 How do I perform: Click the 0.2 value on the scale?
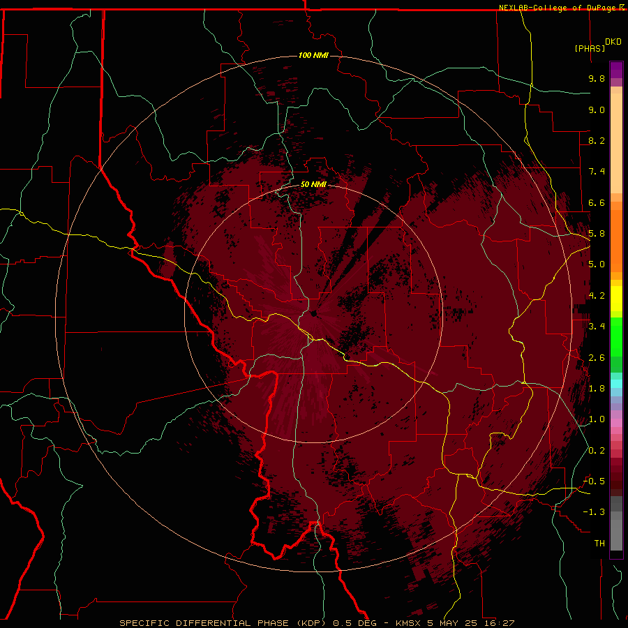point(597,451)
